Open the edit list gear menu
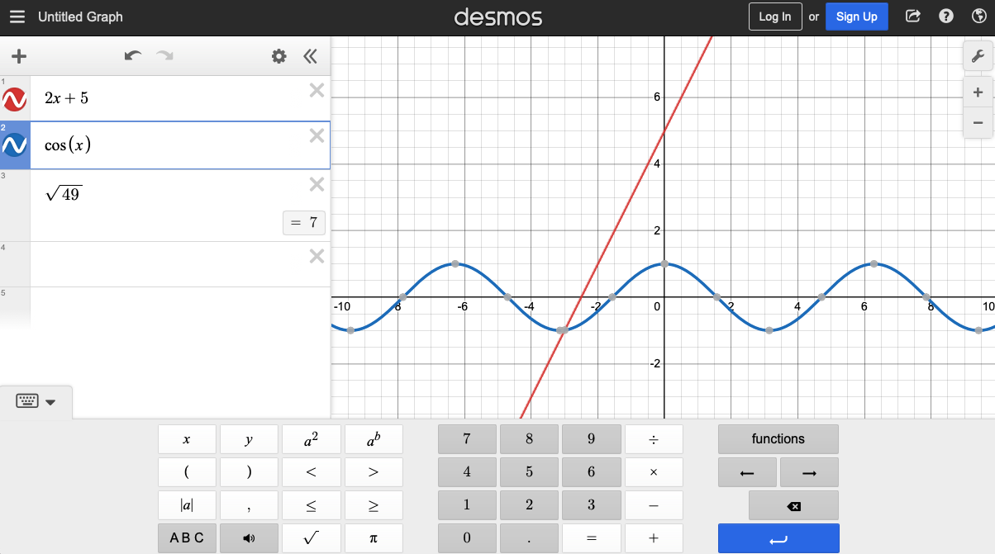The height and width of the screenshot is (554, 995). pyautogui.click(x=279, y=56)
